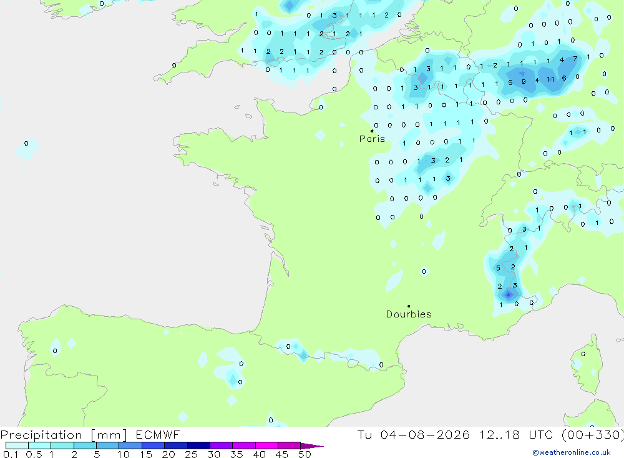Click the lightest cyan 0.1 legend swatch
This screenshot has width=624, height=458.
(x=17, y=446)
